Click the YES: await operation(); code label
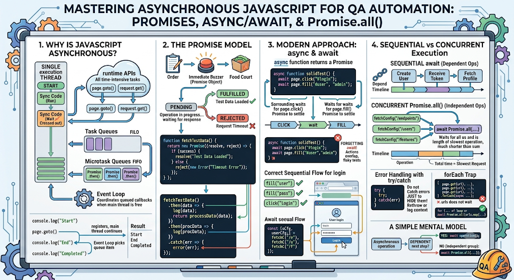 [x=460, y=235]
